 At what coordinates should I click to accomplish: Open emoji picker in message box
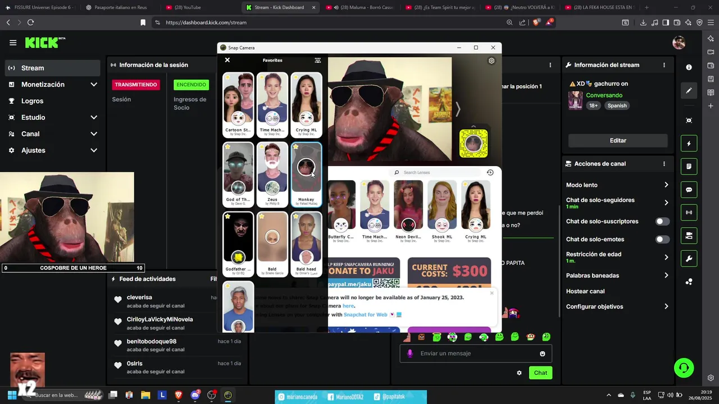[x=543, y=353]
